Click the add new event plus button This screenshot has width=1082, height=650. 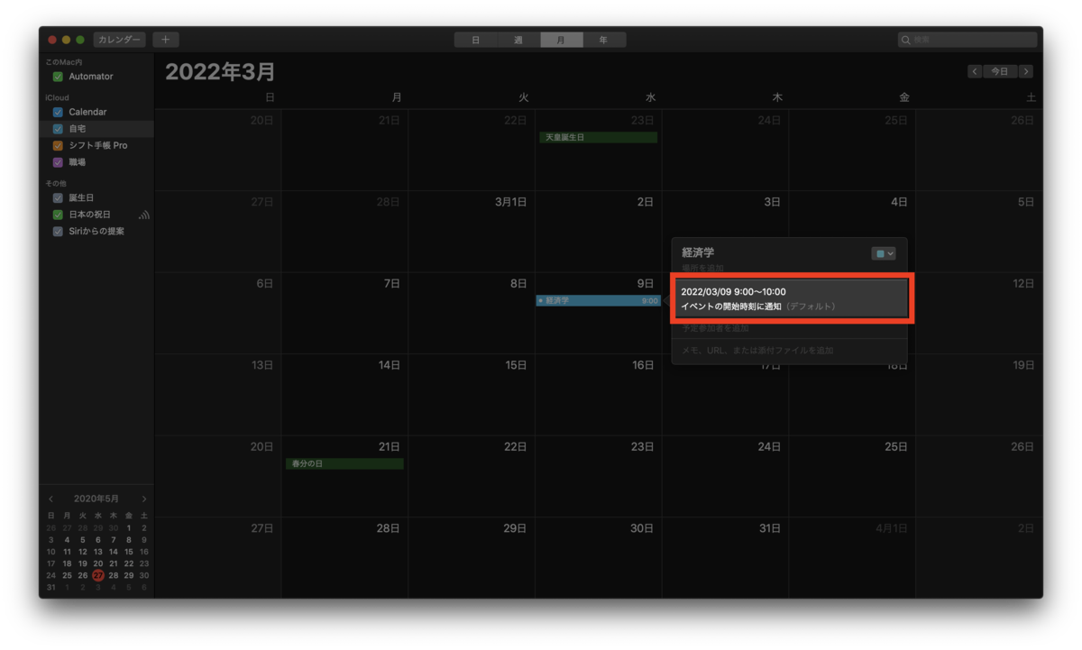(166, 40)
